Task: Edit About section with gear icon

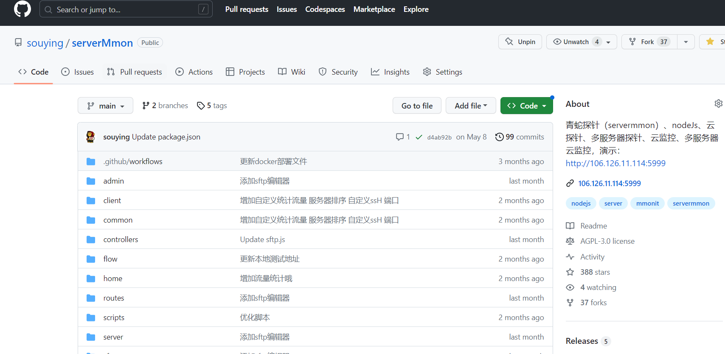Action: 718,103
